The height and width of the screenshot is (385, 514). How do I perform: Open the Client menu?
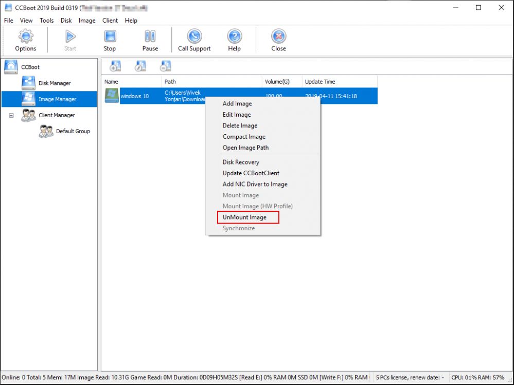pyautogui.click(x=110, y=20)
